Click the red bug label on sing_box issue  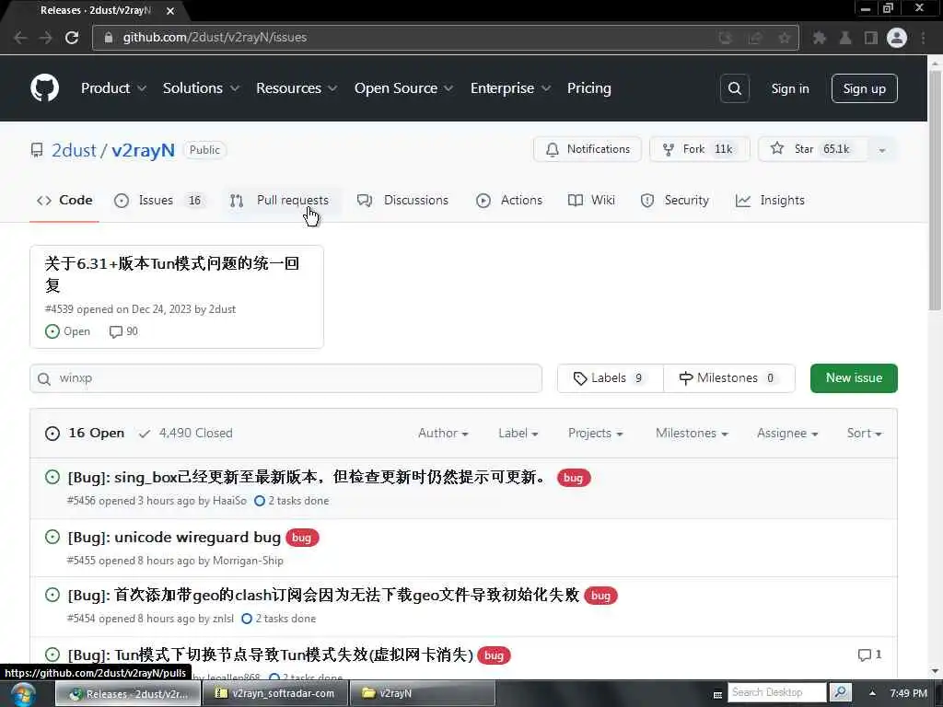[574, 478]
